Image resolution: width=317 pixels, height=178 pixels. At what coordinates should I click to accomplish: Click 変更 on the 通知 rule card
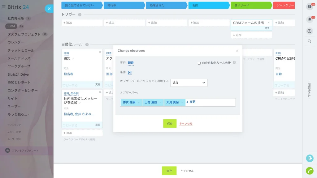point(98,84)
